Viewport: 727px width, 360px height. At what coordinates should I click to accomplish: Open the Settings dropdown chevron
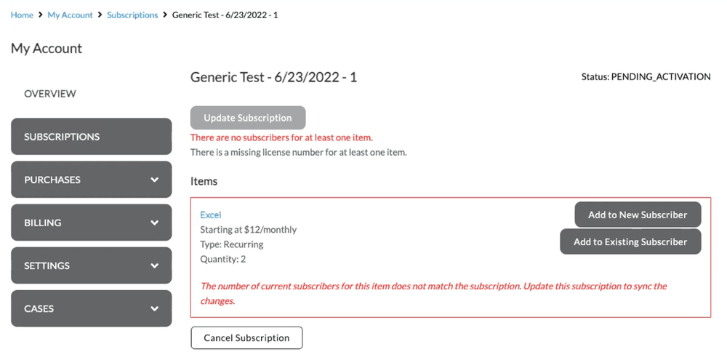click(154, 265)
